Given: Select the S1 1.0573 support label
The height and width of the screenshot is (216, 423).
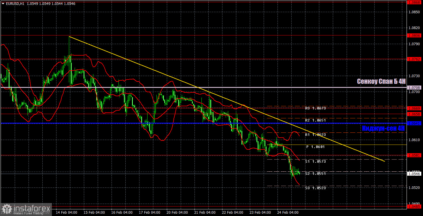Looking at the screenshot, I should [x=316, y=162].
